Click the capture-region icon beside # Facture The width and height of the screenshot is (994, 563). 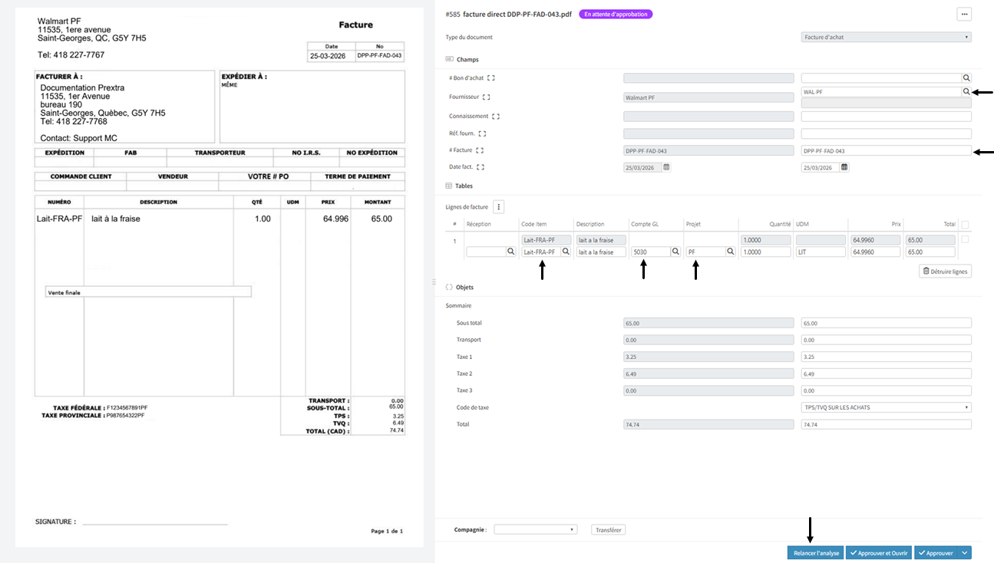click(480, 150)
